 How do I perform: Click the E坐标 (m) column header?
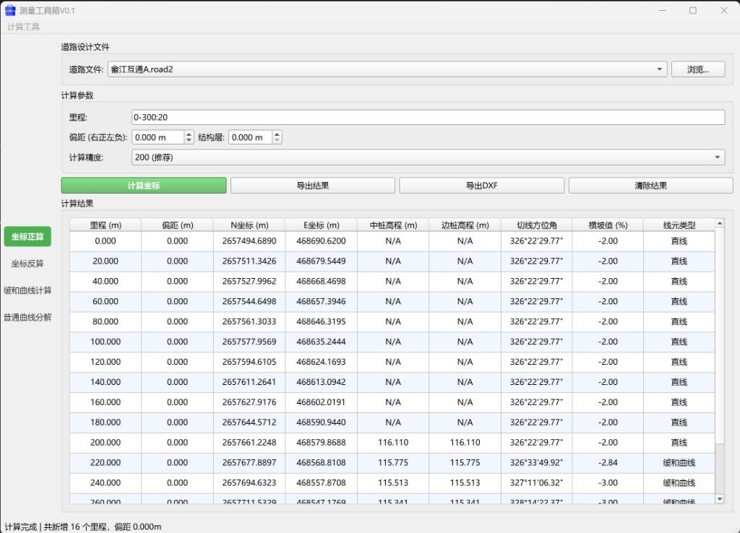tap(321, 225)
